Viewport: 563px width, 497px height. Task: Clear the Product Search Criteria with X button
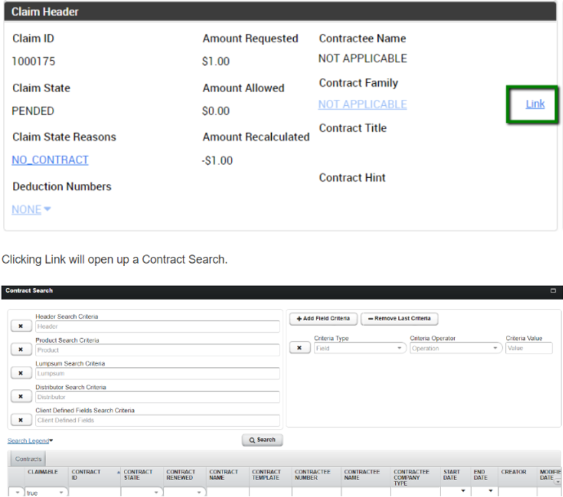coord(21,350)
